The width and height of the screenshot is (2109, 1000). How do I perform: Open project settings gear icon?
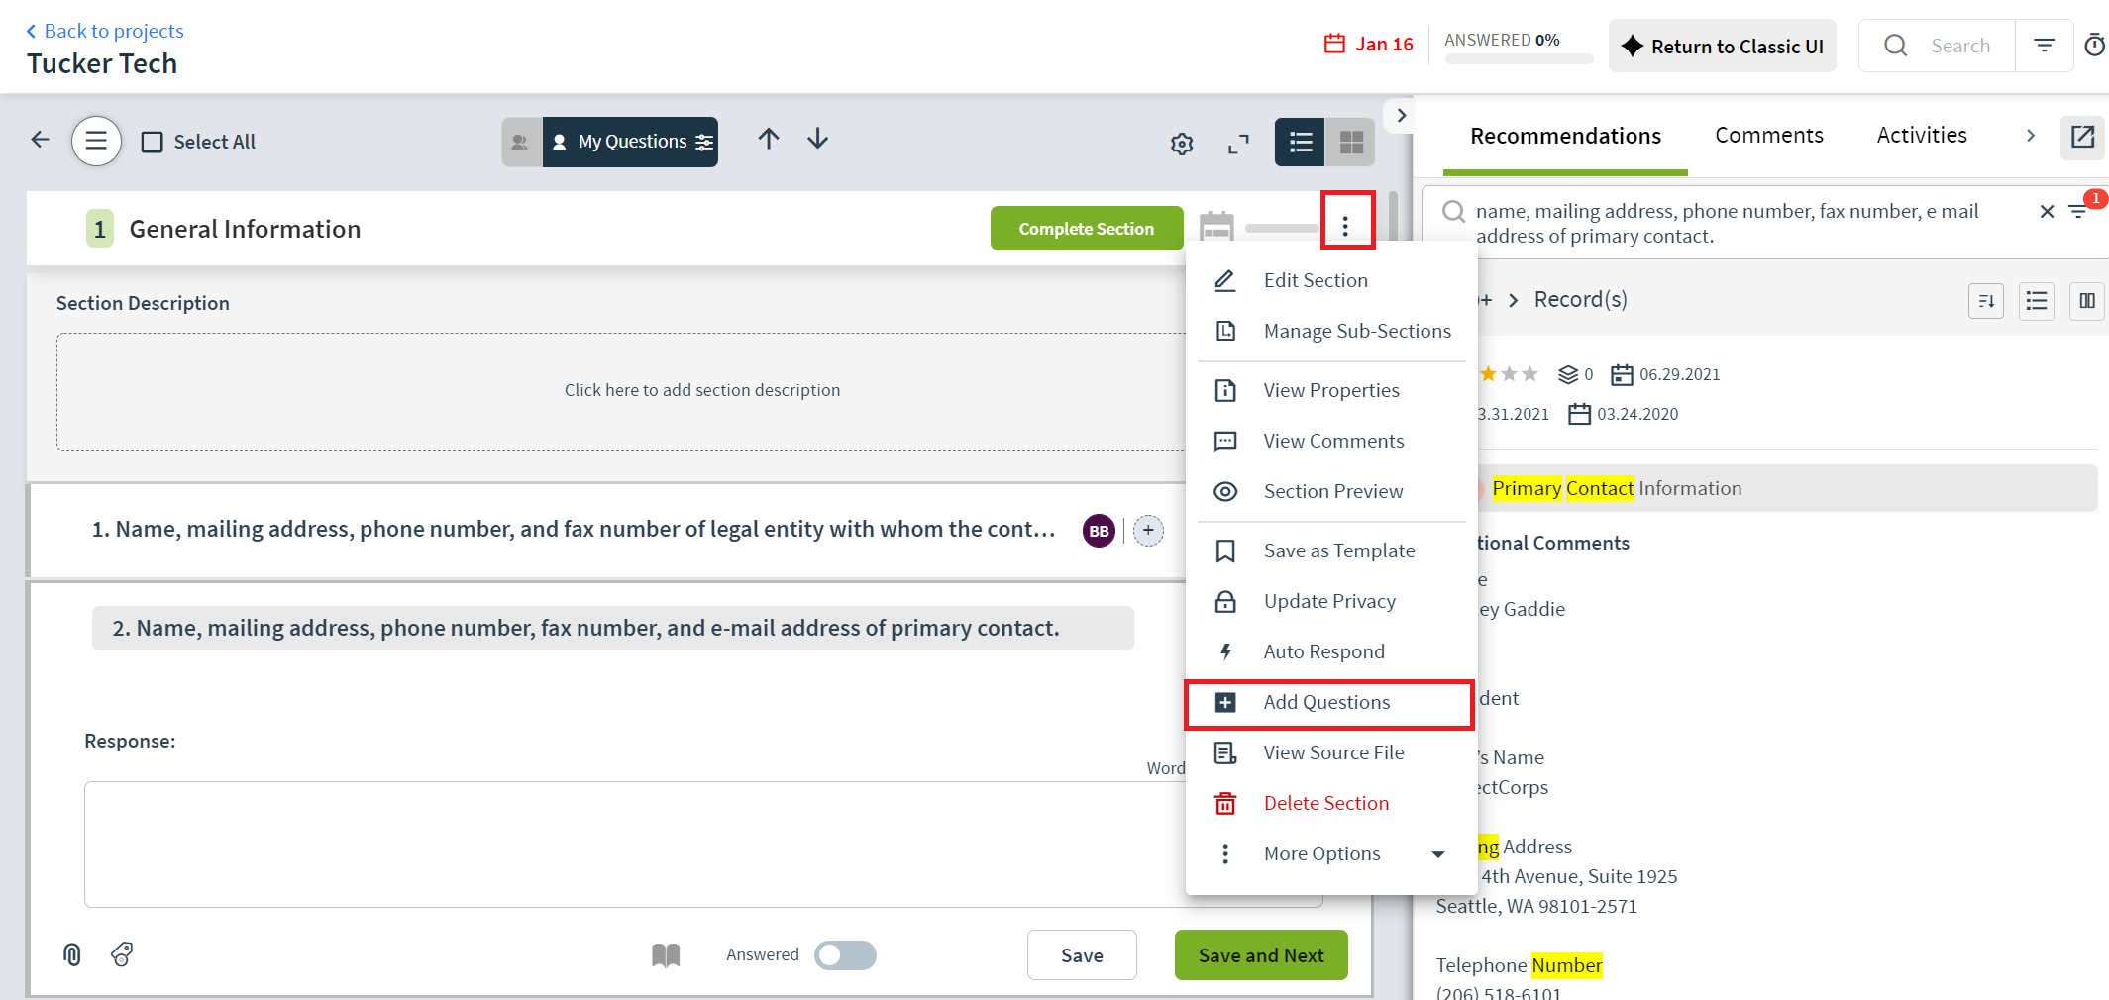(1182, 144)
